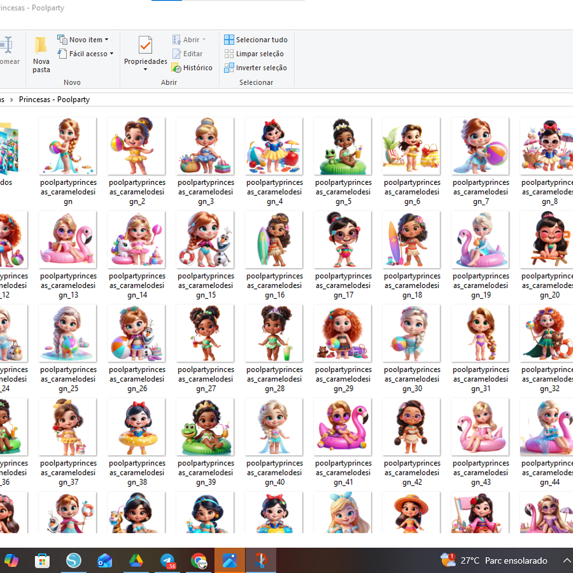
Task: Click Selecionar tudo in the ribbon
Action: tap(256, 40)
